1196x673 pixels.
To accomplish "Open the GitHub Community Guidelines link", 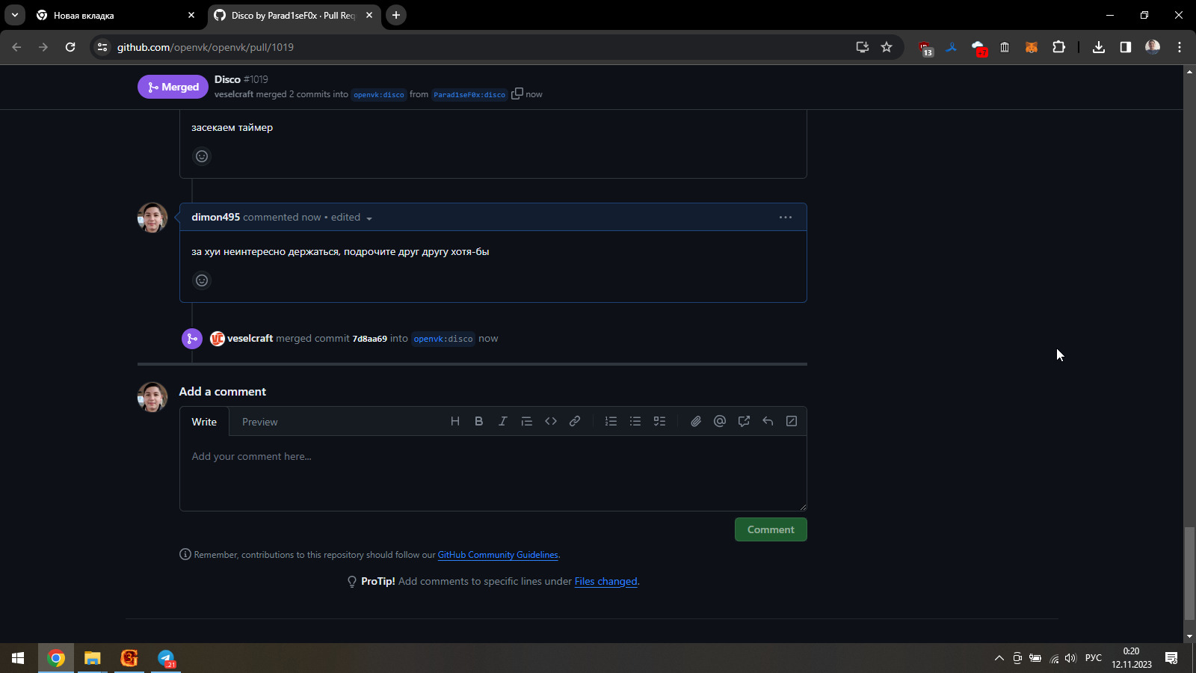I will click(x=498, y=555).
